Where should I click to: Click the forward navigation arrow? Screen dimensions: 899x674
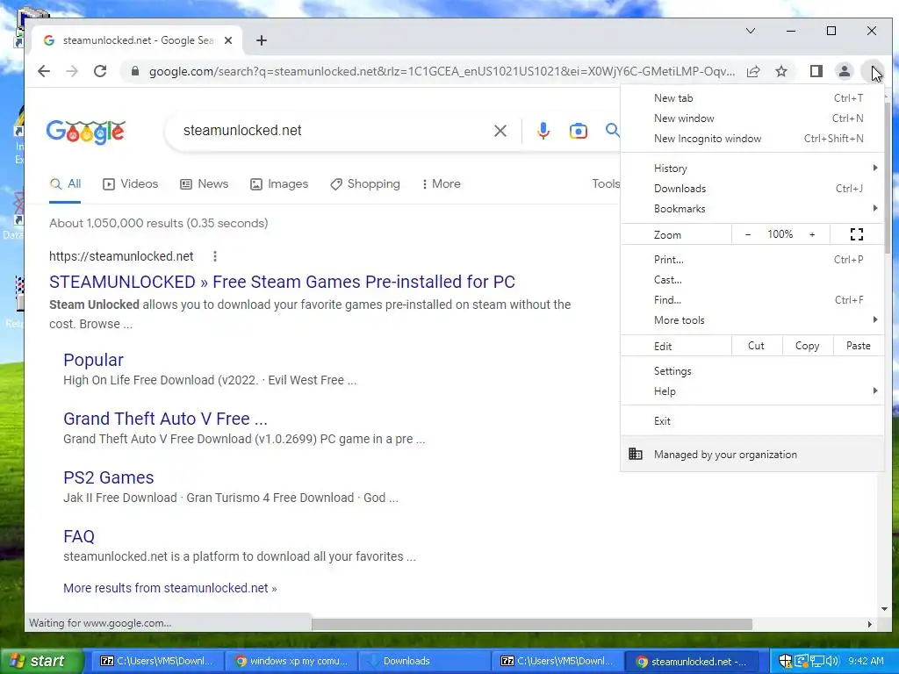(72, 71)
